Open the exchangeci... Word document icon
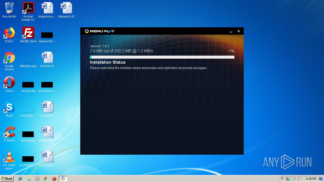The width and height of the screenshot is (324, 182). tap(47, 159)
